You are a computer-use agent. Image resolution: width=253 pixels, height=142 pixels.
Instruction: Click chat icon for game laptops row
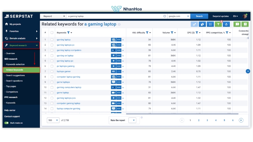pos(114,82)
